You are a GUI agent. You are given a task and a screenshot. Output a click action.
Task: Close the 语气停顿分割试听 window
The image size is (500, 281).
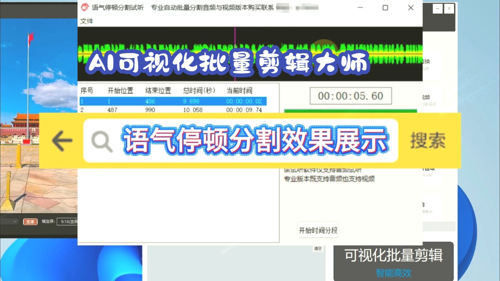point(411,8)
